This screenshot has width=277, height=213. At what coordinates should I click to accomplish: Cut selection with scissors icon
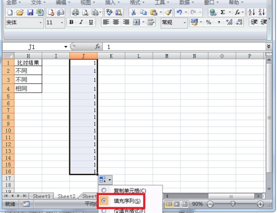(133, 12)
